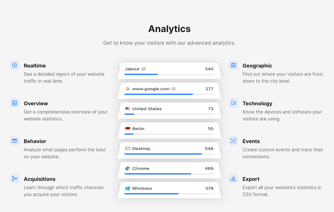Click the Desktop monitor icon
Viewport: 334px width, 212px height.
tap(128, 148)
